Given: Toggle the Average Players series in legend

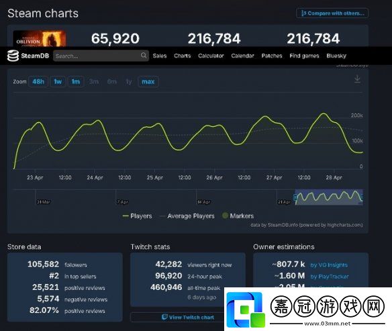Looking at the screenshot, I should pos(187,216).
